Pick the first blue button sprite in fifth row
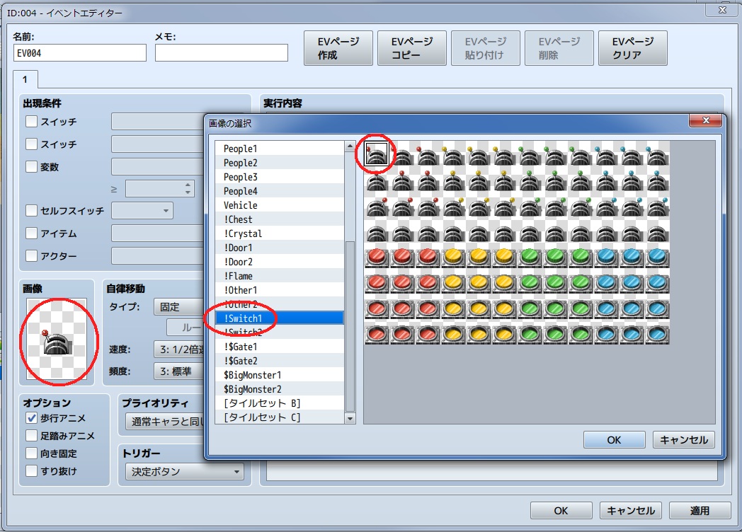 tap(606, 256)
